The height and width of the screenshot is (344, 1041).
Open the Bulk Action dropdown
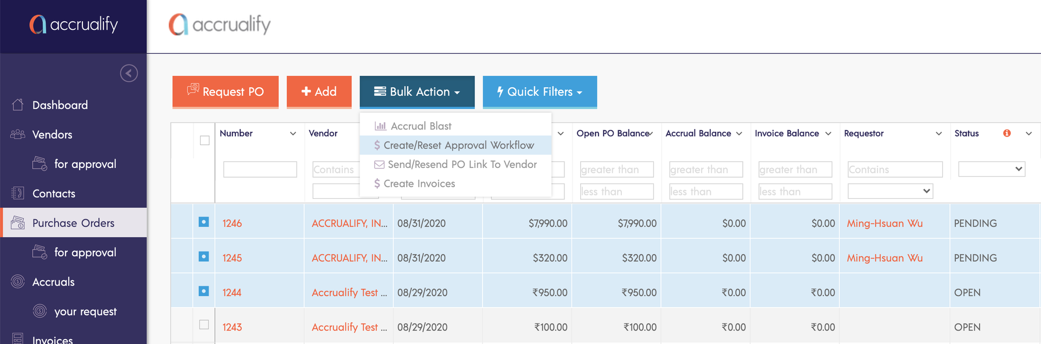pyautogui.click(x=417, y=92)
